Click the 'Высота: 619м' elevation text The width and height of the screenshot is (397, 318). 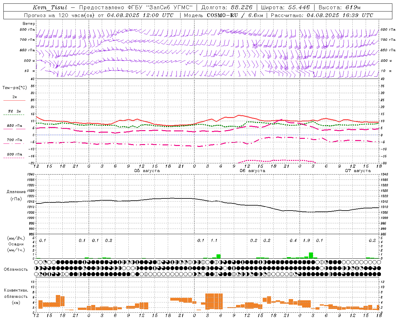pos(340,7)
